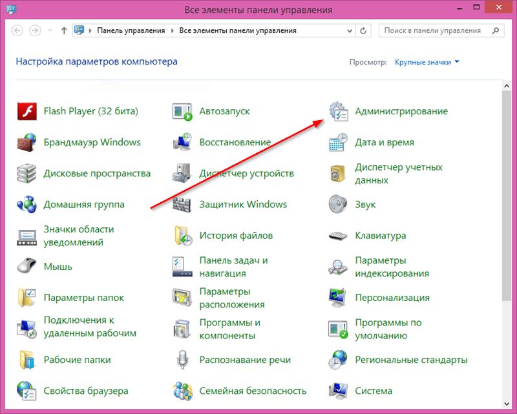Refresh the control panel view
The image size is (517, 414).
363,31
